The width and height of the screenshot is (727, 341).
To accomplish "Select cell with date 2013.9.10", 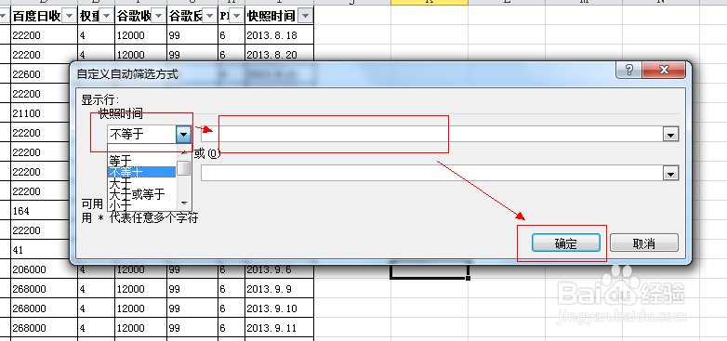I will (279, 308).
